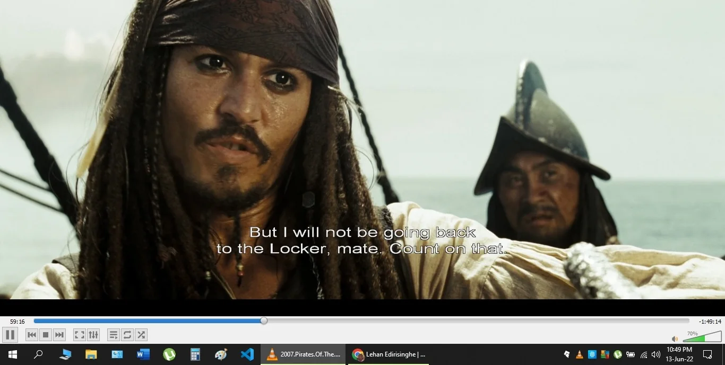Open Visual Studio Code from taskbar
The image size is (725, 365).
(x=247, y=354)
